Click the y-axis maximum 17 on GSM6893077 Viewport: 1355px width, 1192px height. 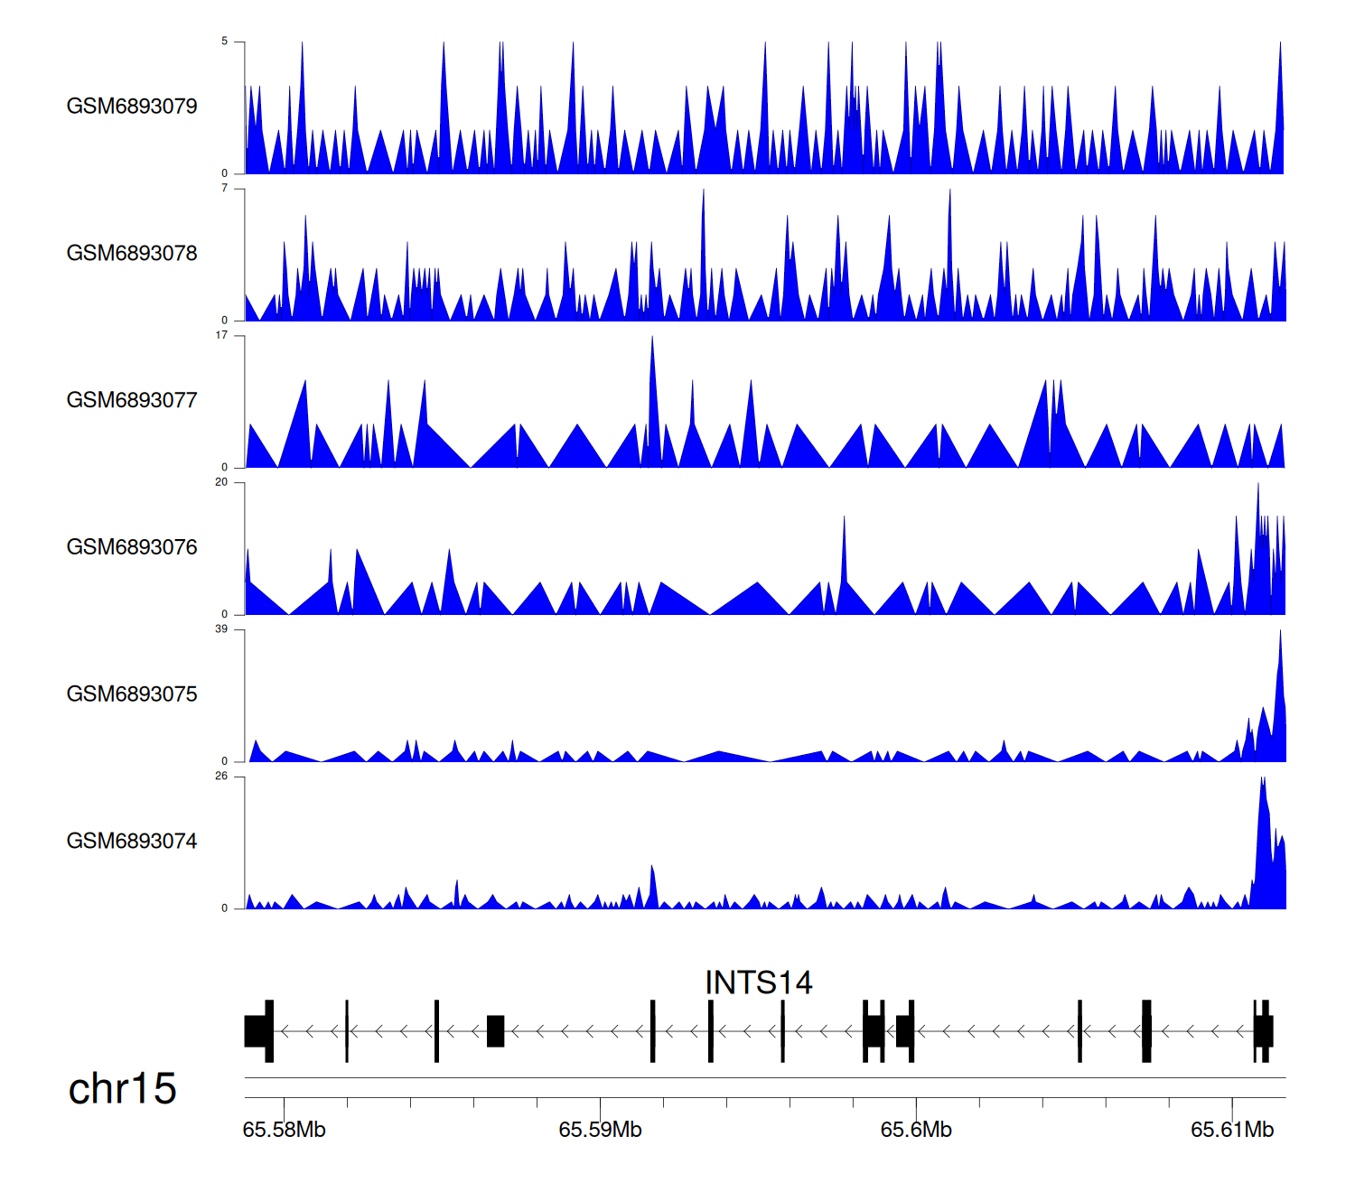pos(221,336)
